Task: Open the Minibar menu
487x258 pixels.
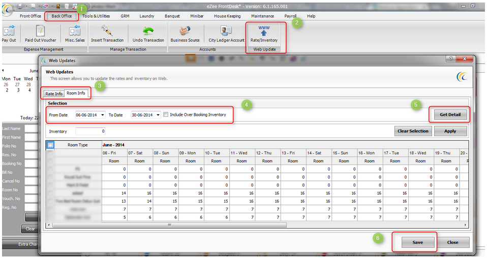Action: pyautogui.click(x=197, y=16)
